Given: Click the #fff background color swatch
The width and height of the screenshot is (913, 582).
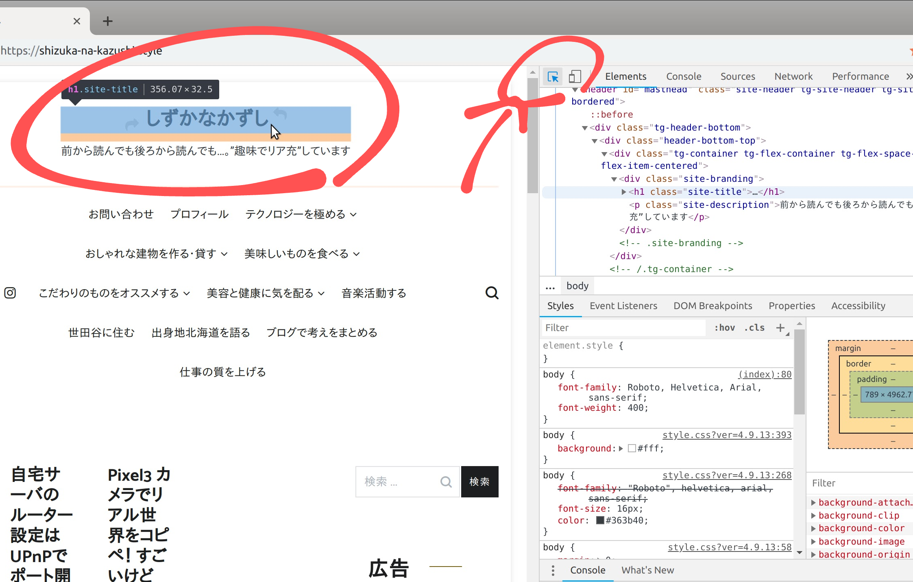Looking at the screenshot, I should tap(632, 449).
